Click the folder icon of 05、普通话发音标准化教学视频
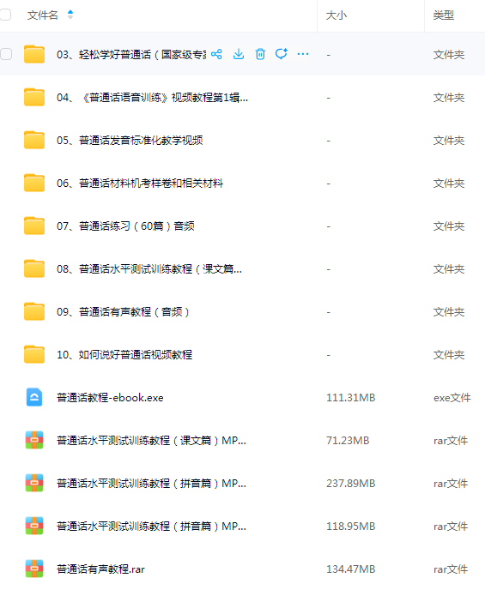485x608 pixels. [x=34, y=140]
